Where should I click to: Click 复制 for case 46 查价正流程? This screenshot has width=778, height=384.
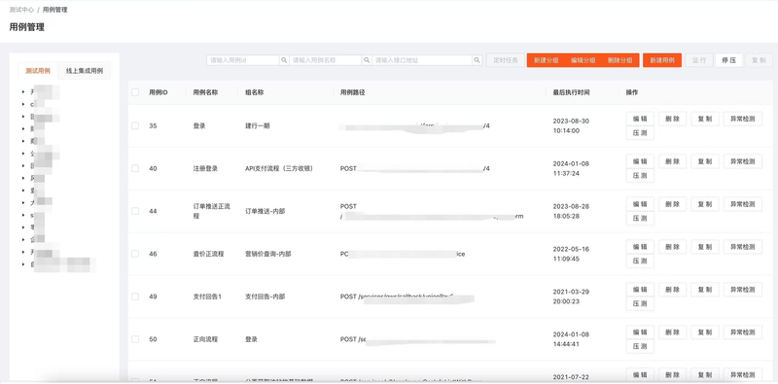pyautogui.click(x=704, y=247)
